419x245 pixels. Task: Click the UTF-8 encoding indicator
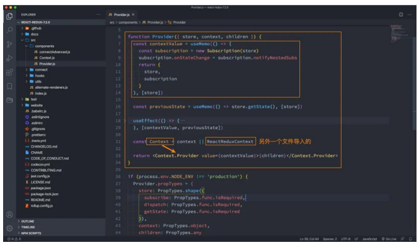[x=345, y=239]
